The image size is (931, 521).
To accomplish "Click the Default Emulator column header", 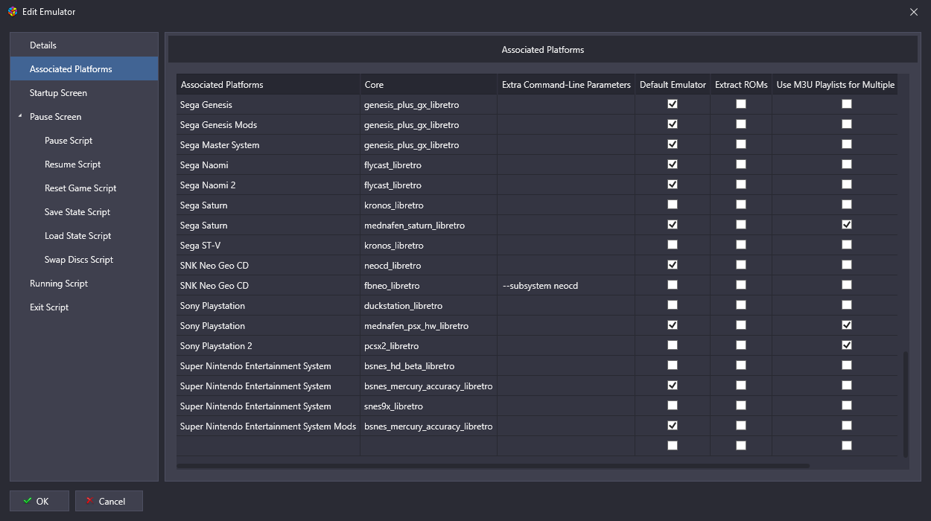I will [673, 84].
